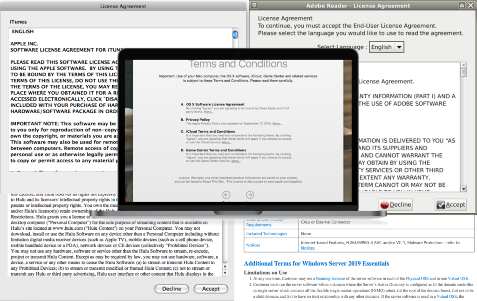Open the Adobe Reader window menu icon

pos(254,5)
